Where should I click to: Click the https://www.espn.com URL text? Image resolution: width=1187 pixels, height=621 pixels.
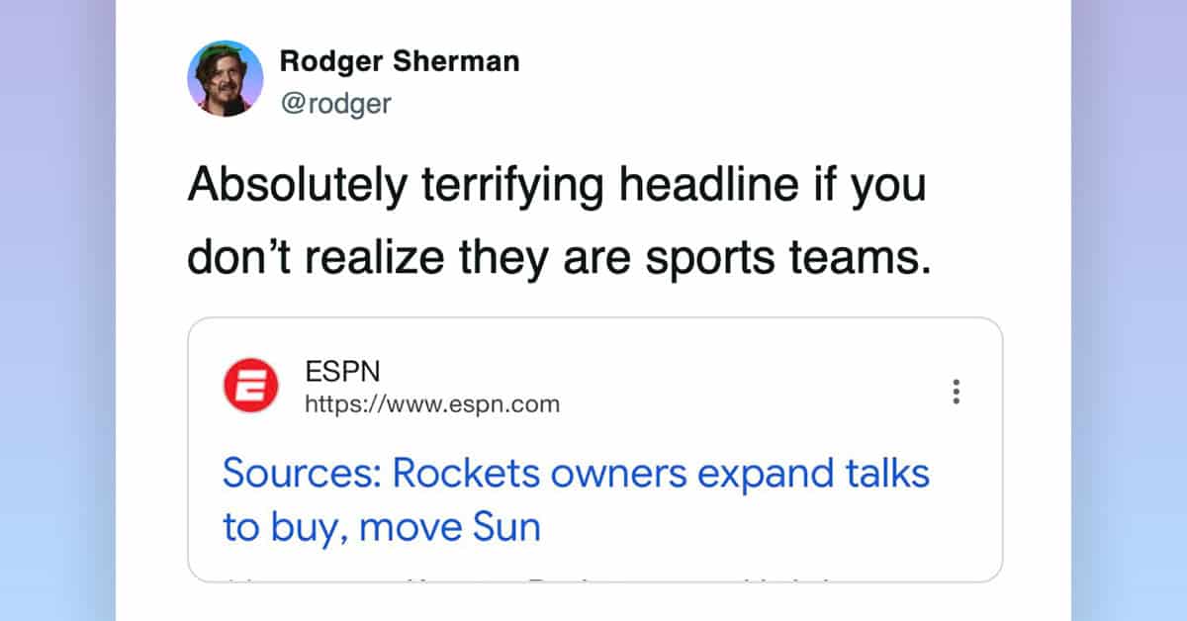(431, 403)
